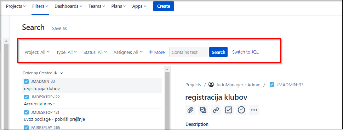Select issue JMDESKTOP-122 Accreditations

click(x=92, y=101)
